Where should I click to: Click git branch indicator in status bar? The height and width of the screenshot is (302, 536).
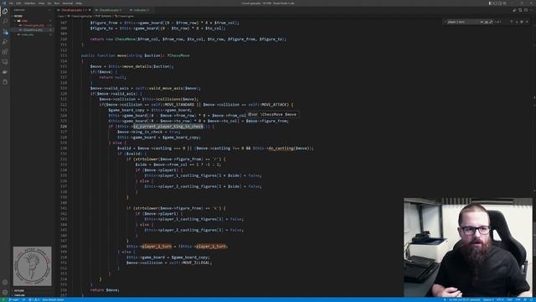coord(14,299)
